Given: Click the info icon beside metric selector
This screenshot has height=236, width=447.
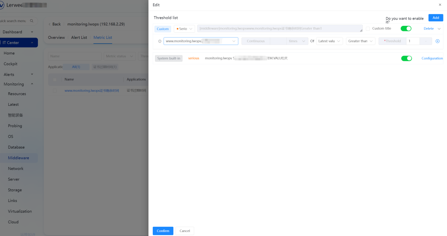Looking at the screenshot, I should (x=160, y=41).
